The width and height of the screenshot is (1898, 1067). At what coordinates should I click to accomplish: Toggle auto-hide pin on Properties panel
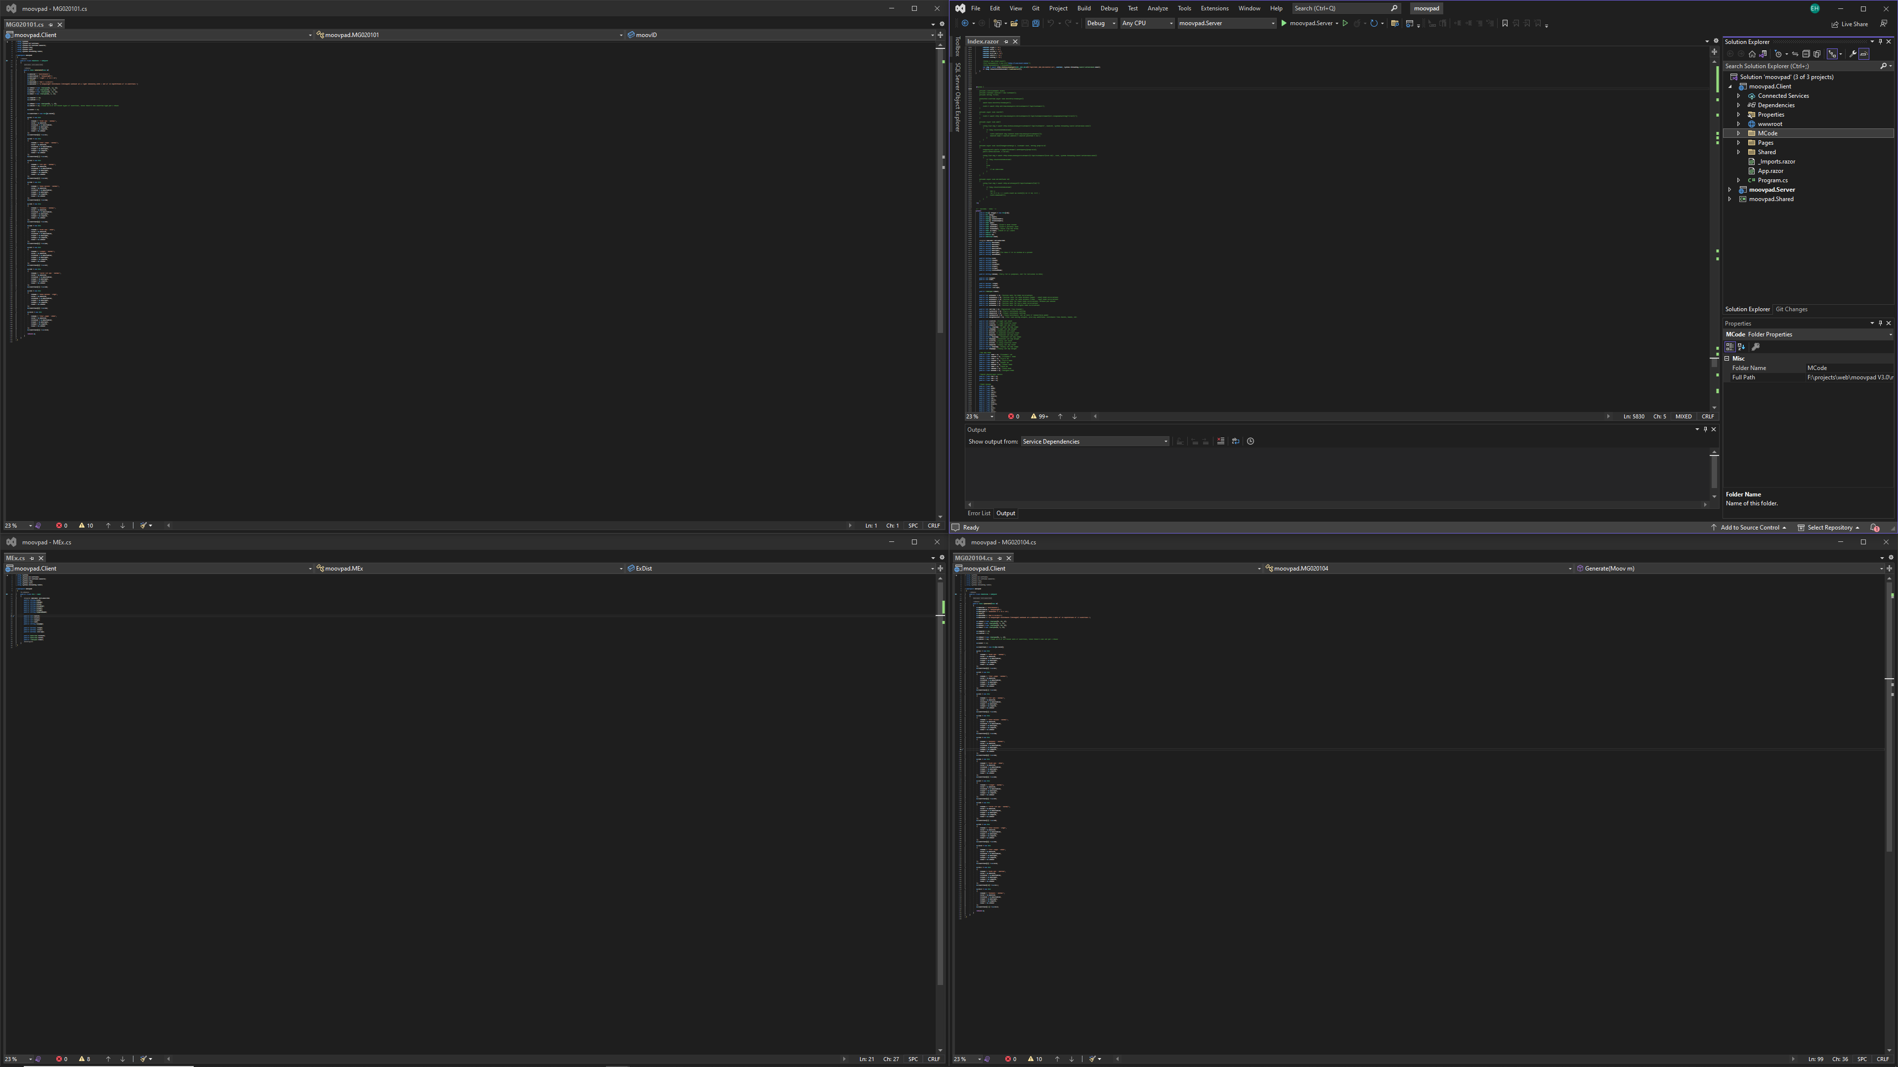click(1880, 323)
